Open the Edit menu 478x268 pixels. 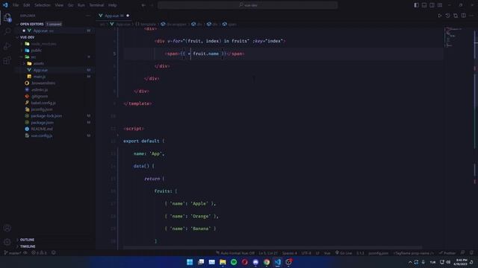coord(27,5)
